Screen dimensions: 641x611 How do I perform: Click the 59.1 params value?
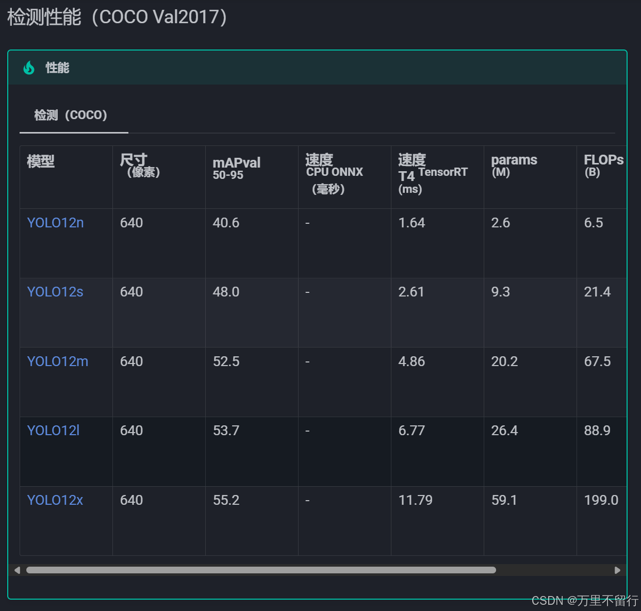click(x=504, y=500)
